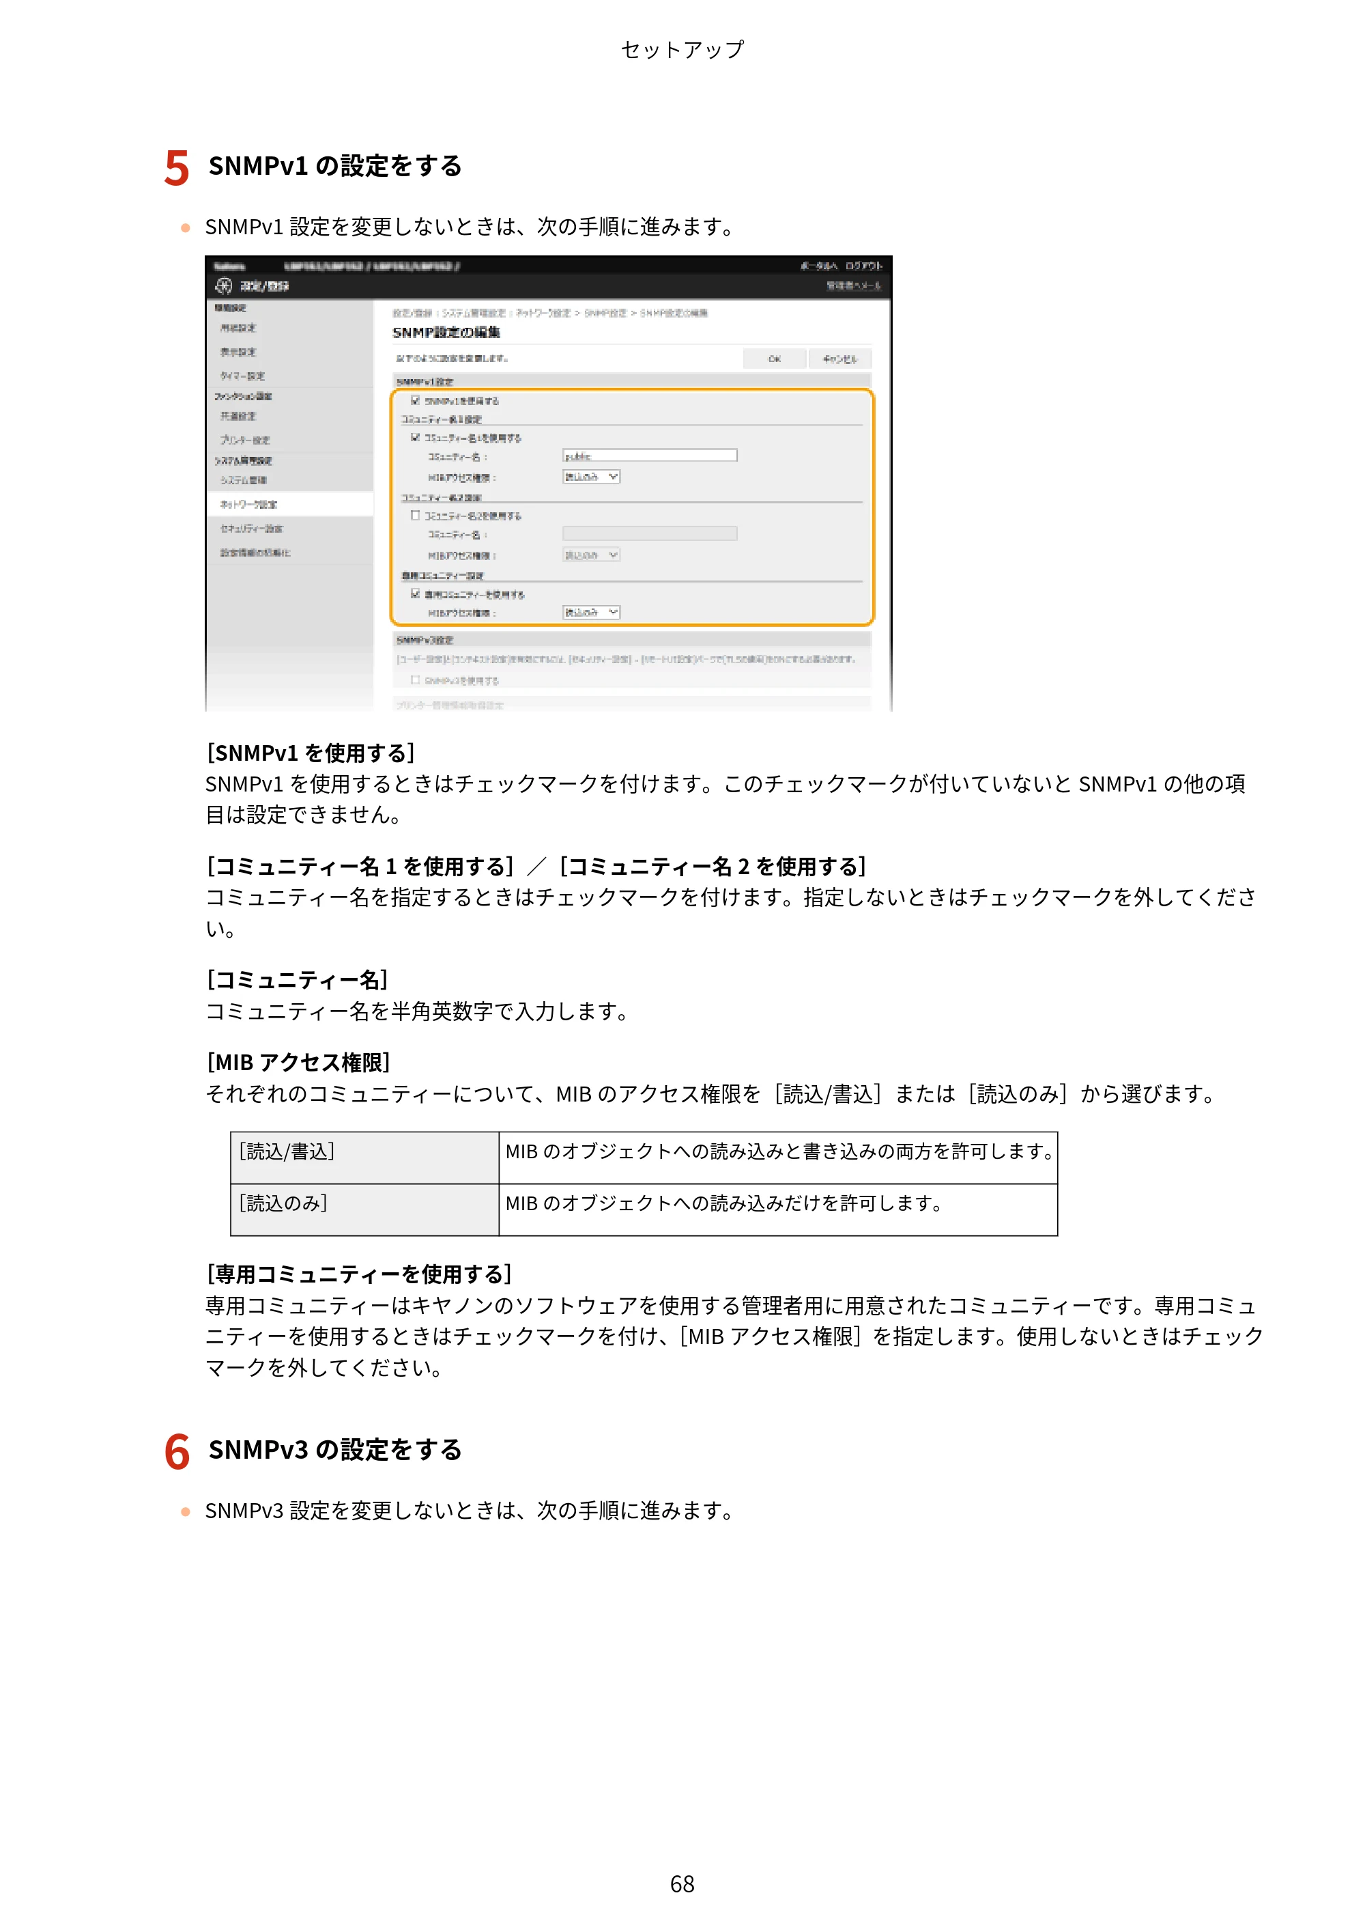Image resolution: width=1365 pixels, height=1932 pixels.
Task: Click the heading 'SNMPv3 の設定をする'
Action: point(336,1450)
